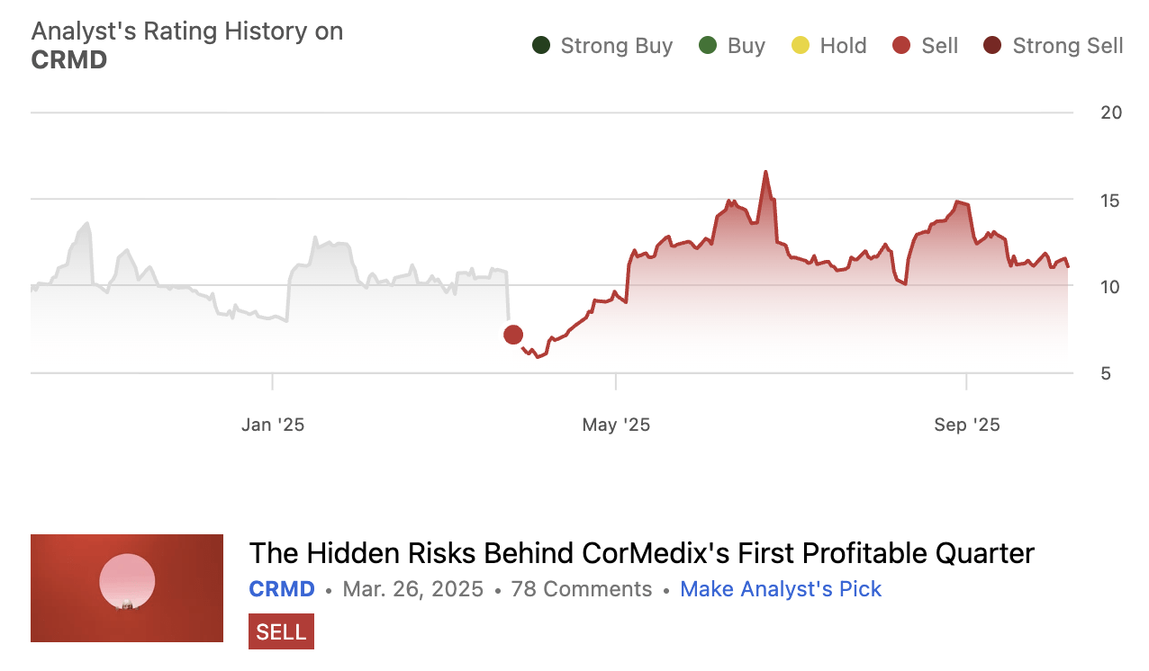Viewport: 1149px width, 671px height.
Task: Click the Sell rating marker on chart
Action: (x=513, y=335)
